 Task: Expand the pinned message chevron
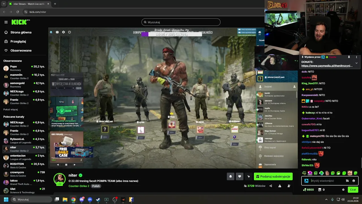[x=356, y=63]
